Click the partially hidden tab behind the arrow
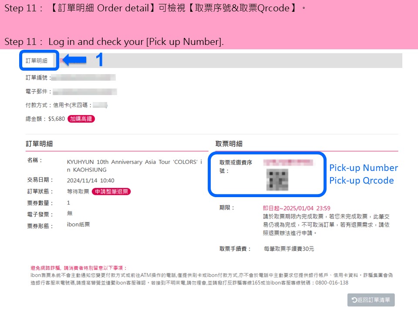 tap(61, 61)
